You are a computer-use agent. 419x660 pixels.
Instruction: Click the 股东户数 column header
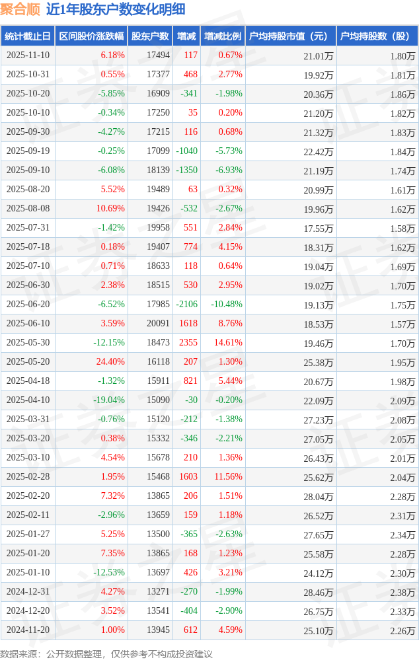(150, 36)
